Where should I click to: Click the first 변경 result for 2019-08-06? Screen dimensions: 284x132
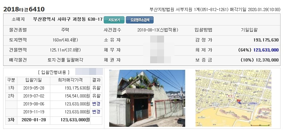point(96,104)
